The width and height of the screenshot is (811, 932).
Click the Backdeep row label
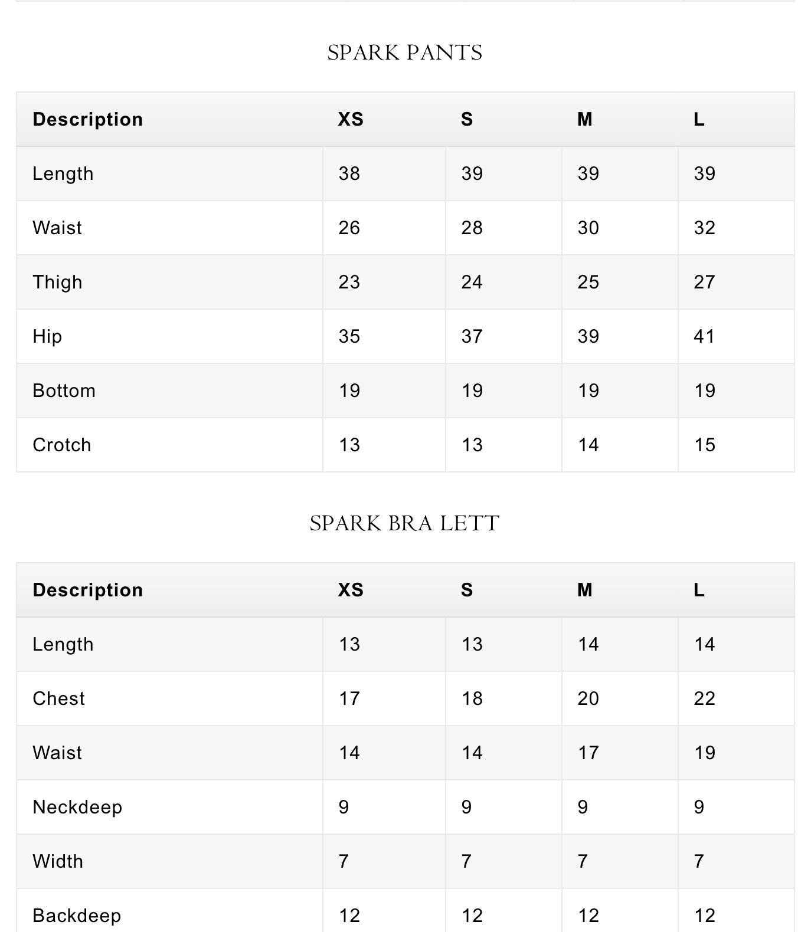pos(77,915)
